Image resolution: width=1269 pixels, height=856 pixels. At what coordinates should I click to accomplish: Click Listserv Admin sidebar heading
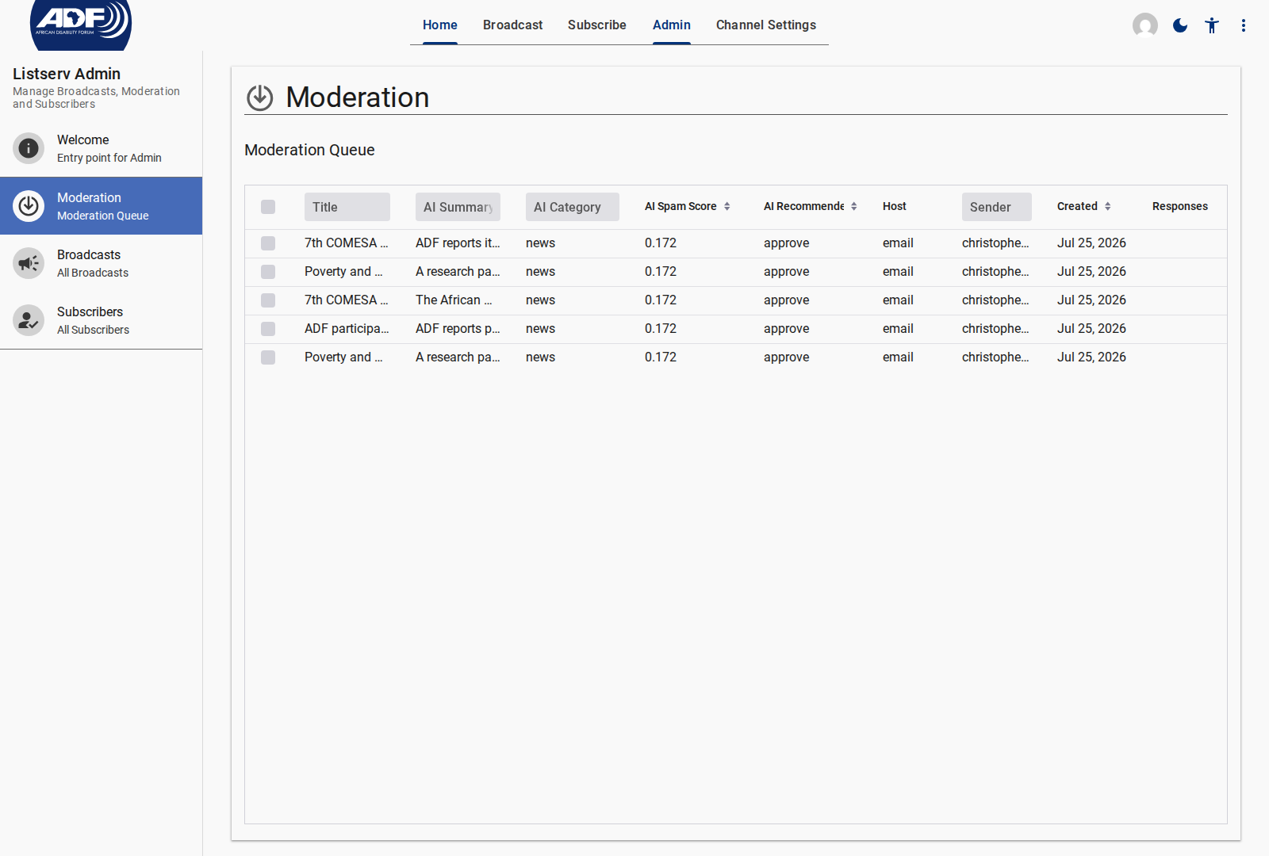point(67,74)
